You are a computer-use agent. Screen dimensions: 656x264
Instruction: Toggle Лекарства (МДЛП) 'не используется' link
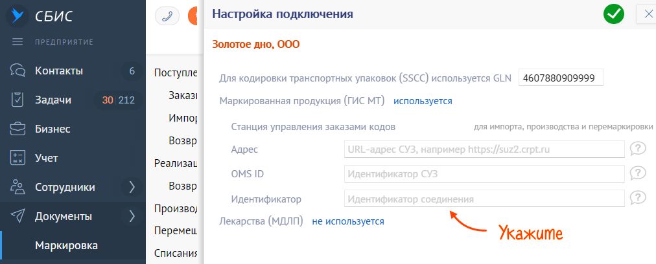[x=348, y=221]
